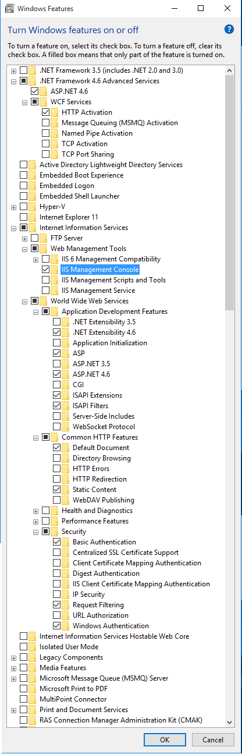
Task: Enable the CGI checkbox
Action: click(56, 385)
